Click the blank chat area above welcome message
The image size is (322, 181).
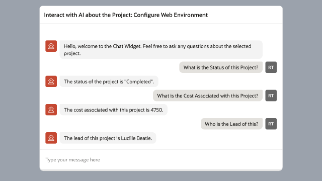(161, 32)
